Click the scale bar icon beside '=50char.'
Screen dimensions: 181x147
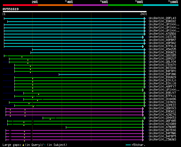click(128, 145)
